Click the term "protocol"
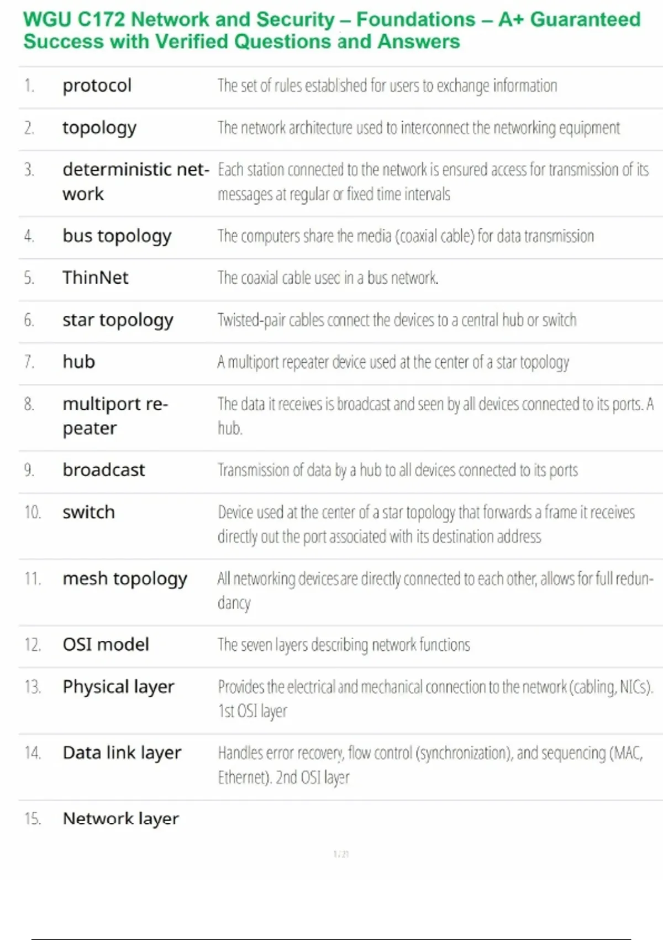663x940 pixels. 97,86
